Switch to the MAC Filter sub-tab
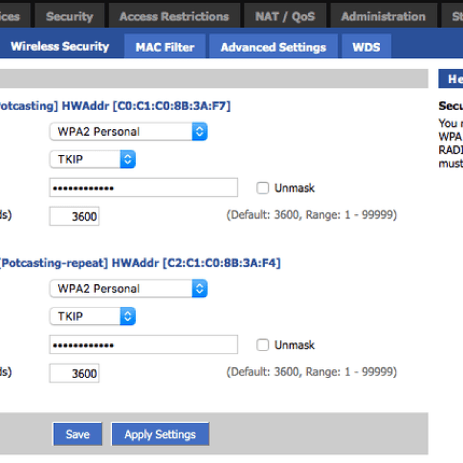Screen dimensions: 463x463 tap(165, 47)
